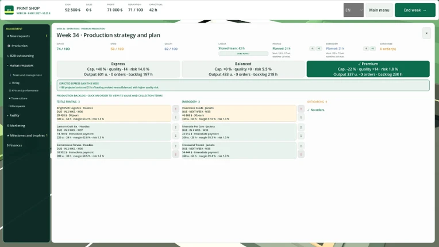Decrease Printing planned hours
This screenshot has width=439, height=247.
pos(313,49)
